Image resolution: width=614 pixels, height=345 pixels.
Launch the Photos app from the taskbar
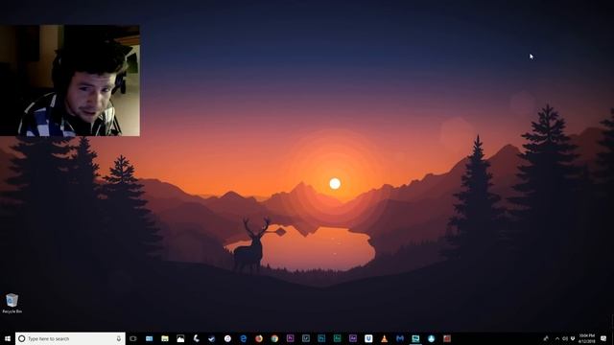coord(180,338)
